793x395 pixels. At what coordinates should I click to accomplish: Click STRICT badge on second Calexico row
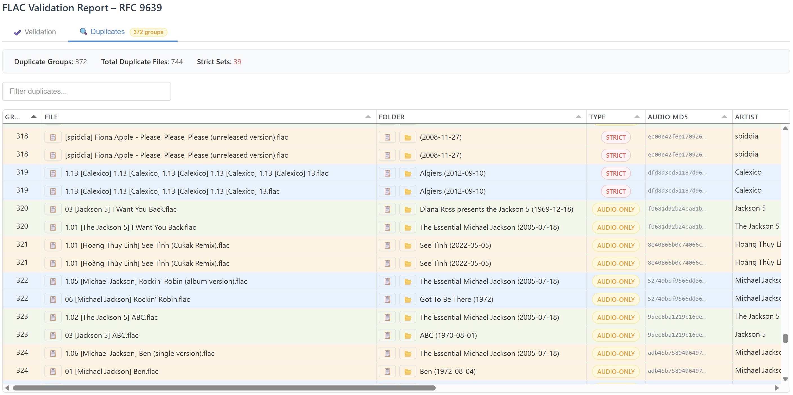(616, 191)
